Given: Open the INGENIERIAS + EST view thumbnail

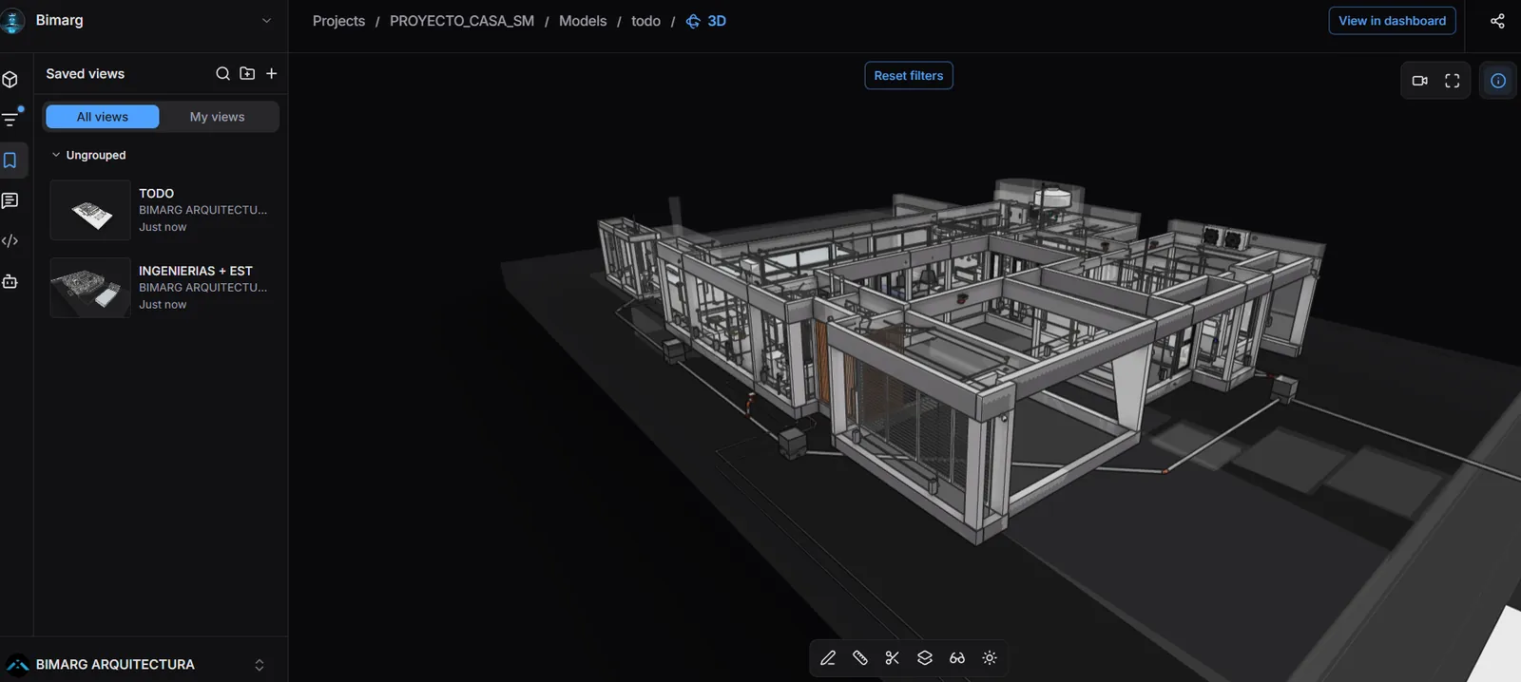Looking at the screenshot, I should 90,288.
